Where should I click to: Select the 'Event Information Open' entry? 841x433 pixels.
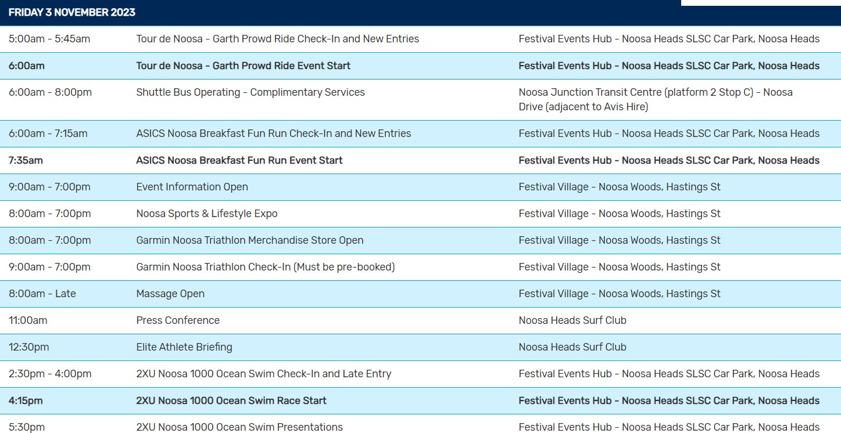192,187
